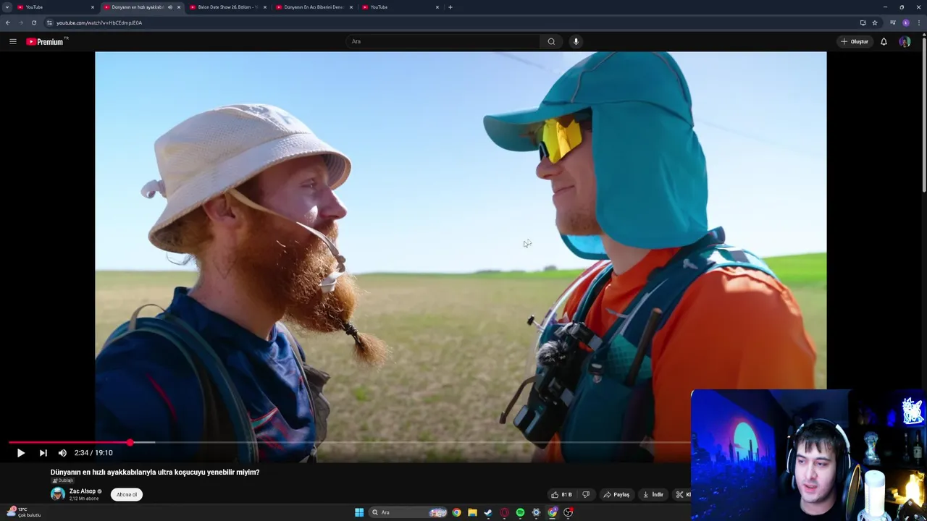This screenshot has height=521, width=927.
Task: Open Settings gear from taskbar
Action: (536, 512)
